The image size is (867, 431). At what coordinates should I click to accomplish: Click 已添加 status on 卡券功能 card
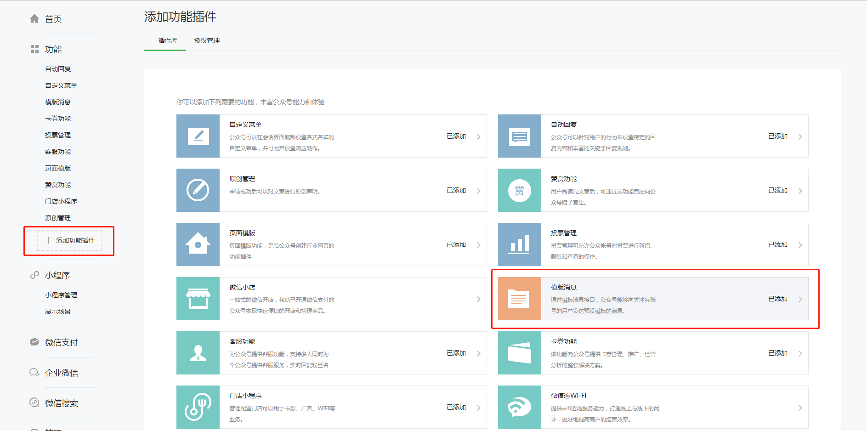778,353
